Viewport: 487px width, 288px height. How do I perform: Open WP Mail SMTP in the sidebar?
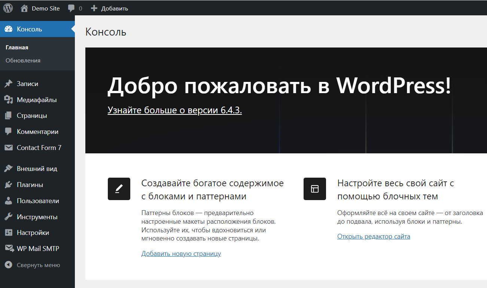click(x=37, y=248)
